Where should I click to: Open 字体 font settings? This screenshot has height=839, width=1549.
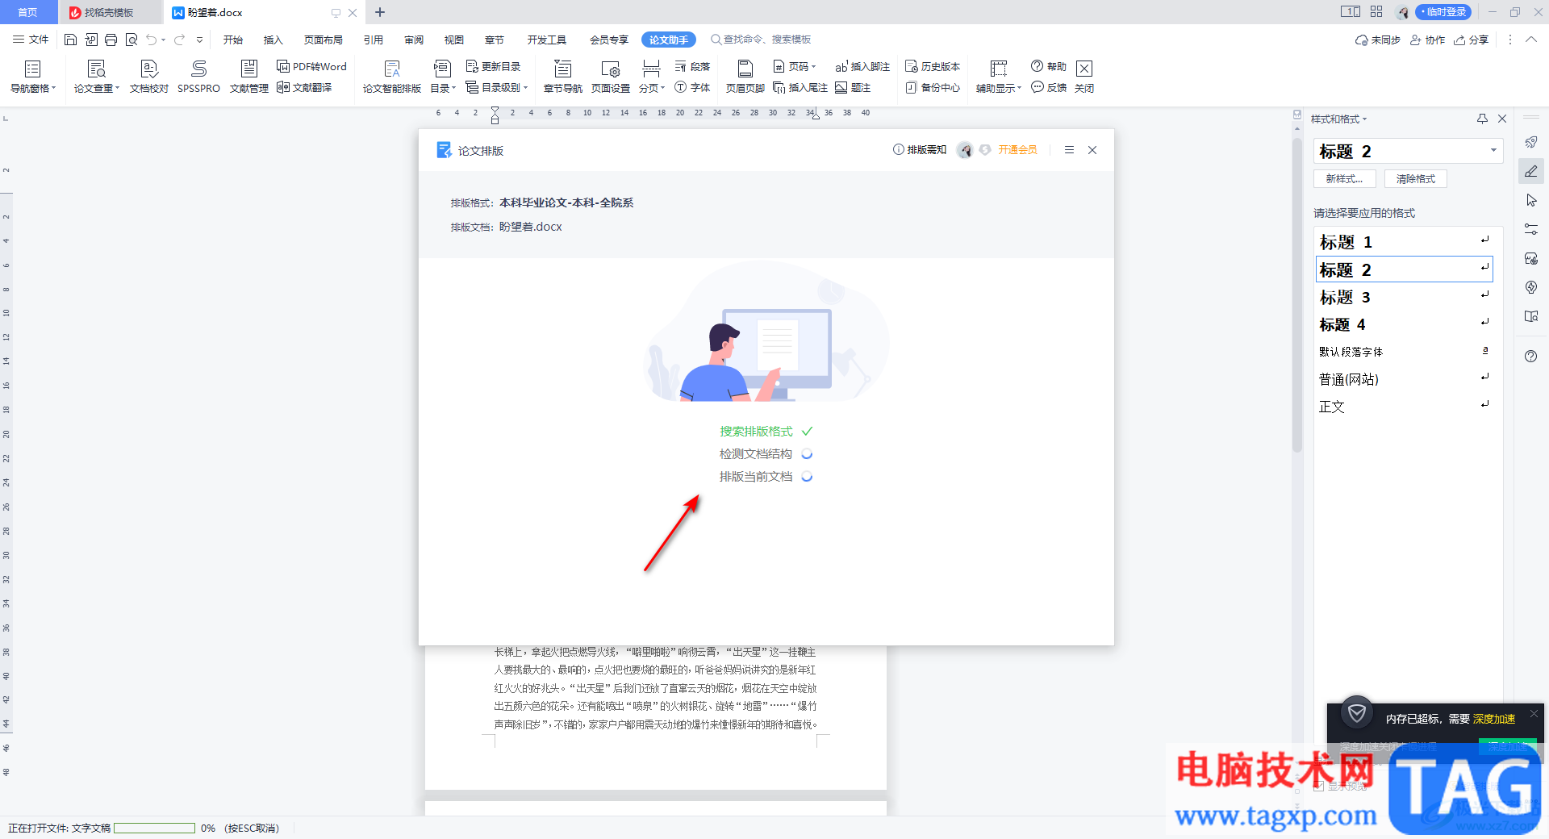click(x=692, y=87)
